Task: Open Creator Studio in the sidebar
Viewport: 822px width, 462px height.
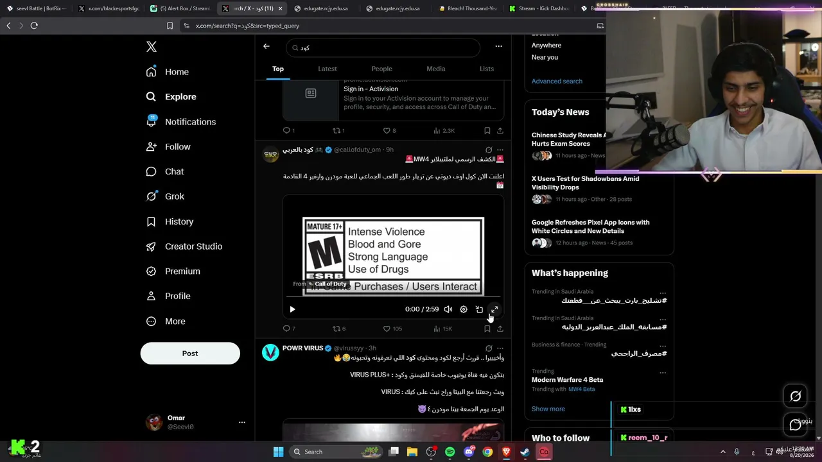Action: click(x=184, y=246)
